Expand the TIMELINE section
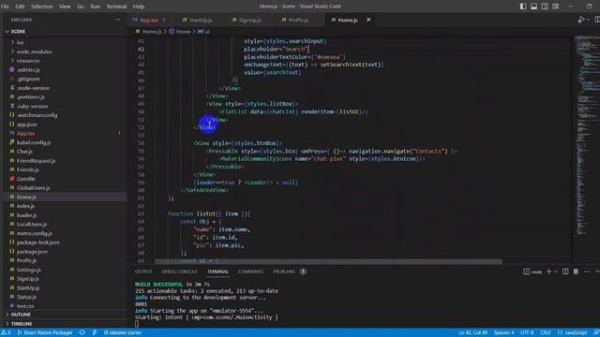The image size is (600, 337). pyautogui.click(x=22, y=324)
